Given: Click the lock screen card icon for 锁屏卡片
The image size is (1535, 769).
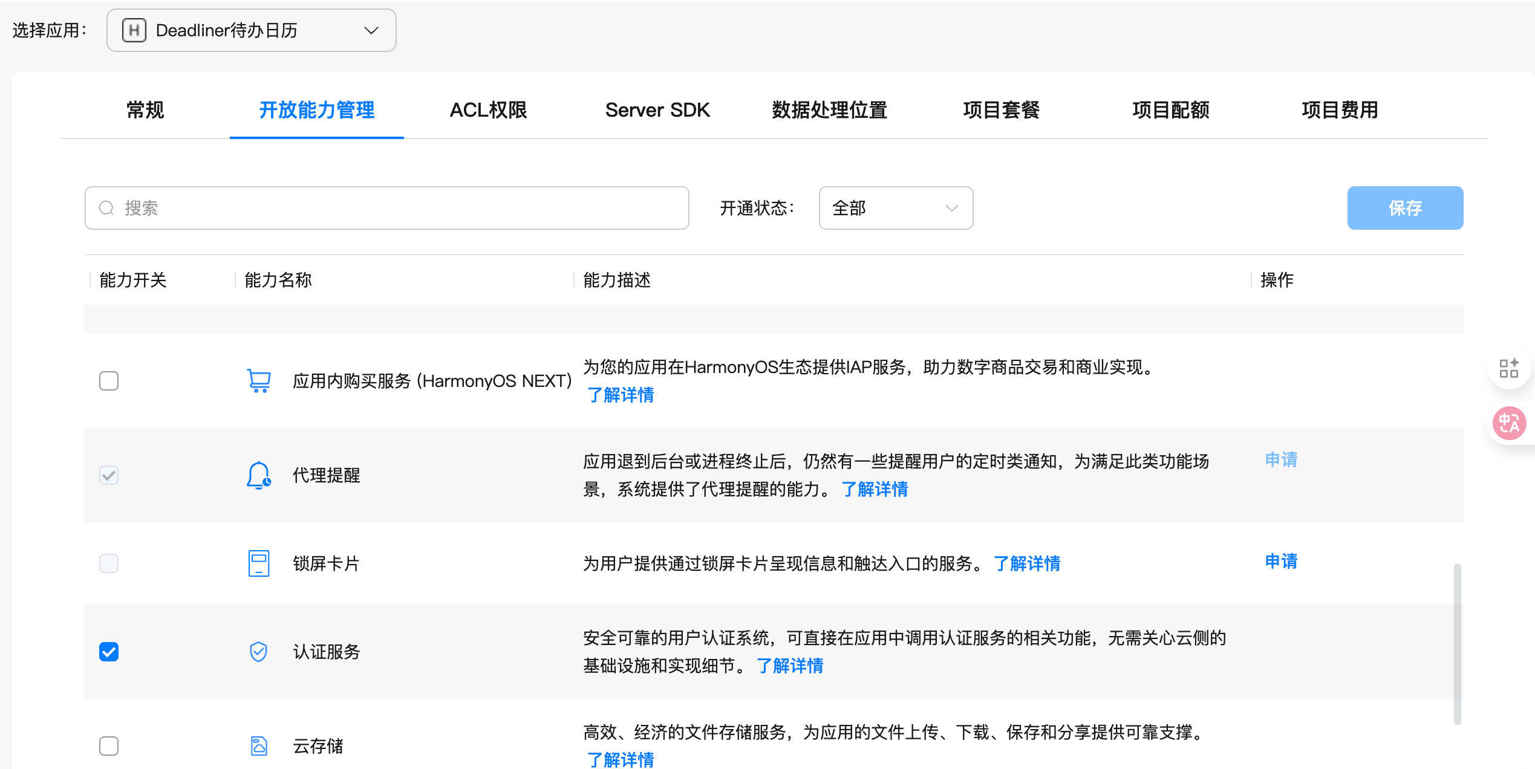Looking at the screenshot, I should (x=259, y=563).
